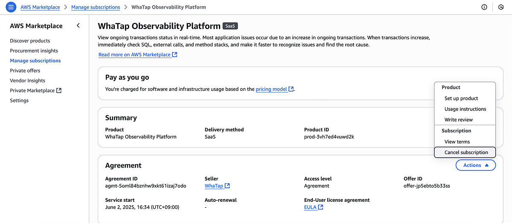
Task: Choose Usage instructions from Actions menu
Action: click(x=465, y=109)
